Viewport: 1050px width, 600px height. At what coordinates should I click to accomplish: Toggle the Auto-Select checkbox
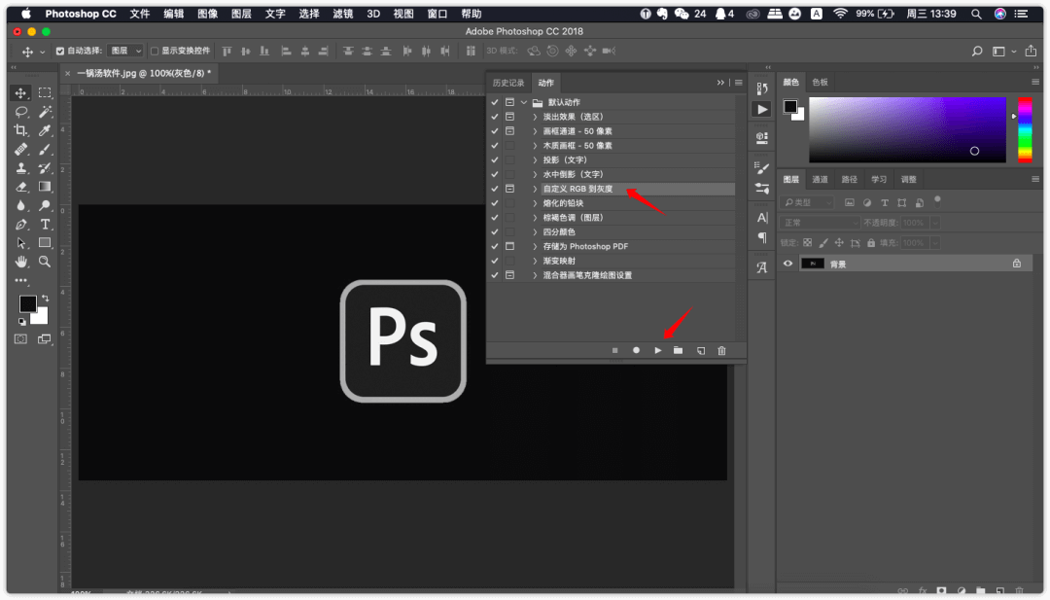(x=60, y=51)
